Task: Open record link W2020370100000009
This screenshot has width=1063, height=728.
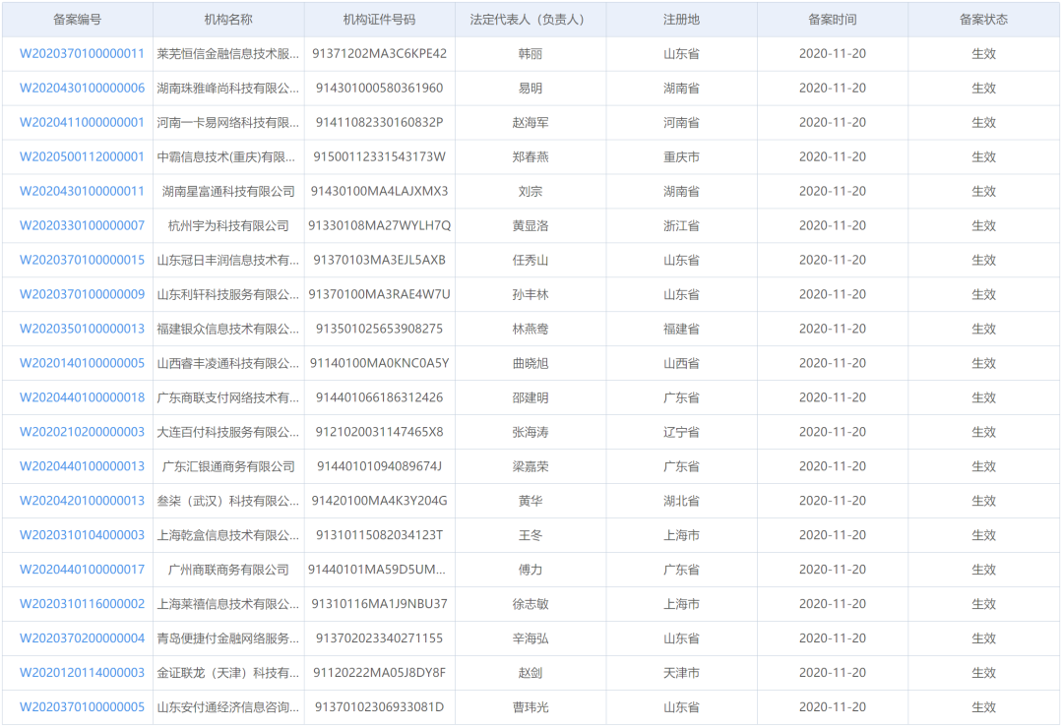Action: pos(82,294)
